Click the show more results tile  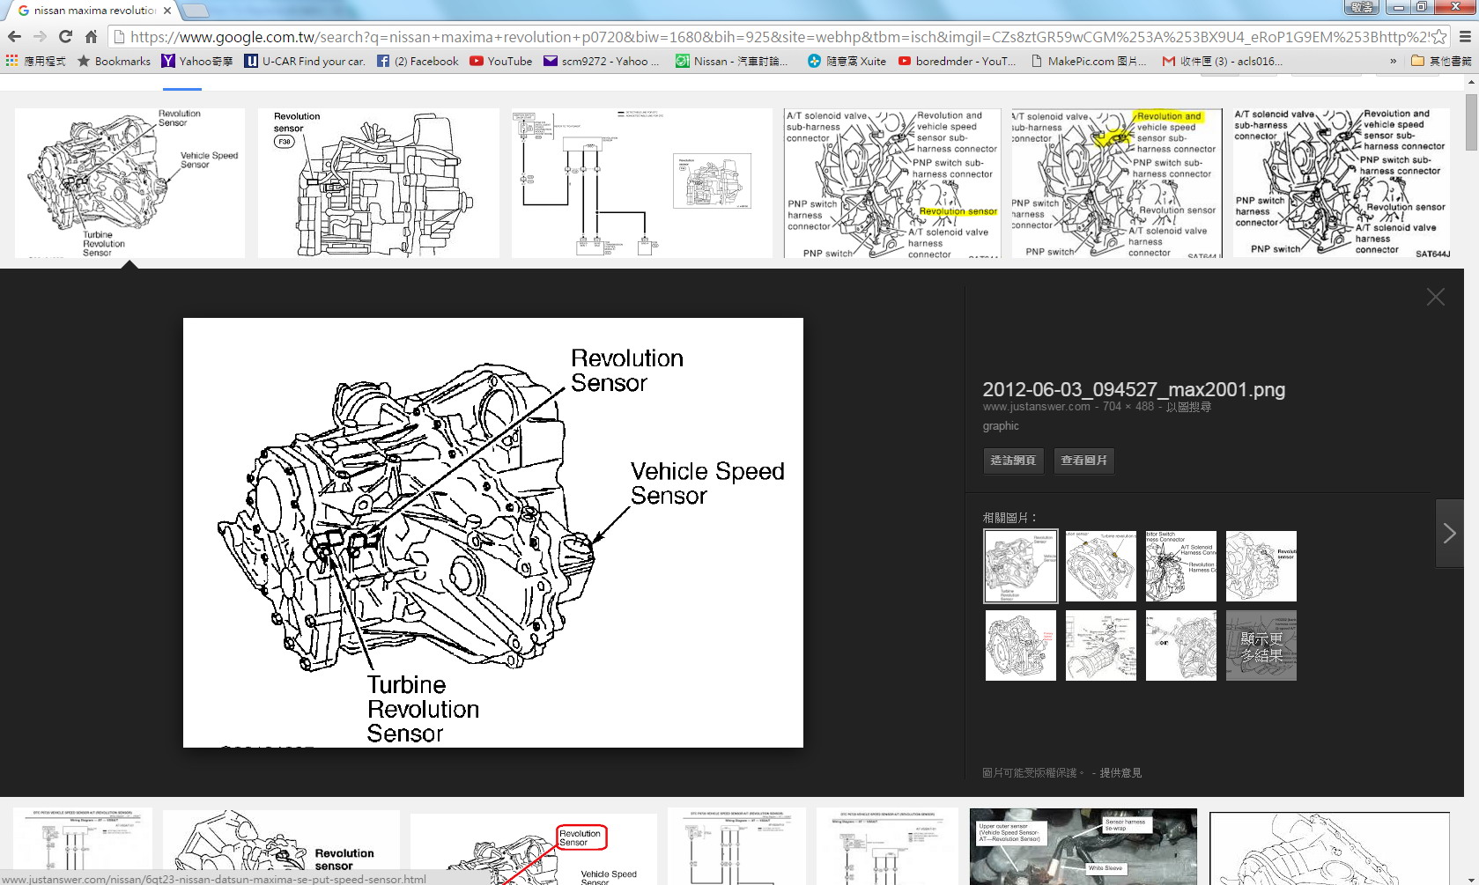point(1261,645)
